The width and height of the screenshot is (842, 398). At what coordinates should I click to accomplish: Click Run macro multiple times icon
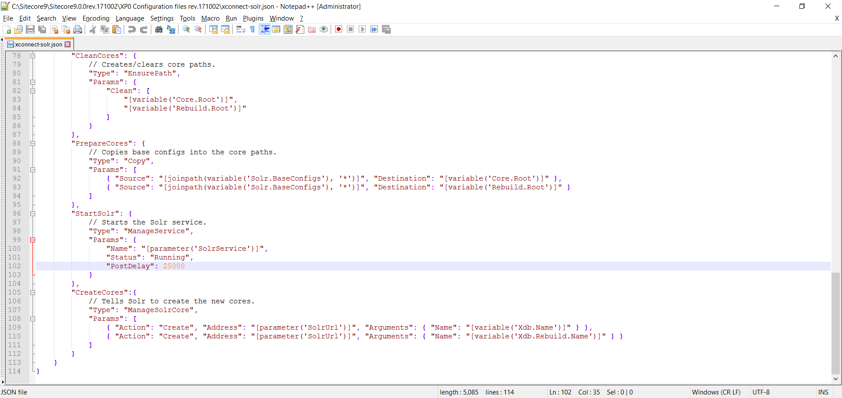(x=374, y=29)
